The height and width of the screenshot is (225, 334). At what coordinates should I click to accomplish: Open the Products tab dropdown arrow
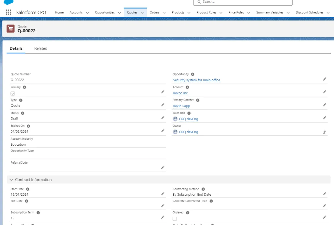pos(189,13)
